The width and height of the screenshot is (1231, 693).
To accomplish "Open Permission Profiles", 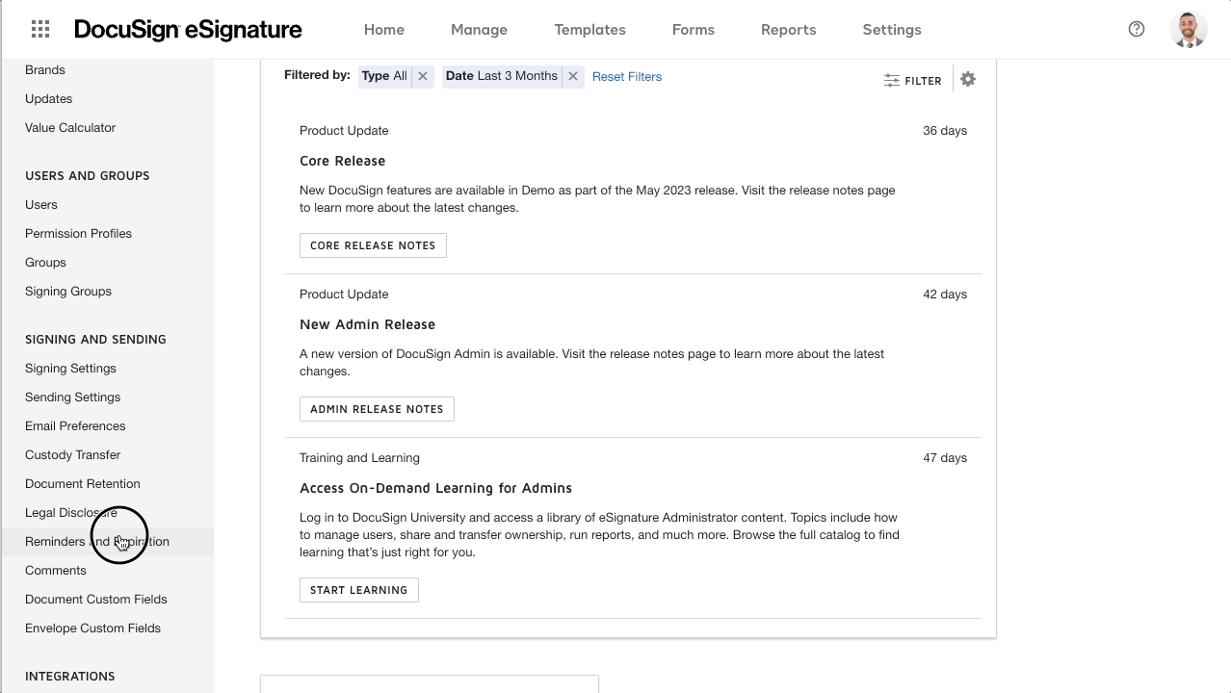I will (78, 234).
